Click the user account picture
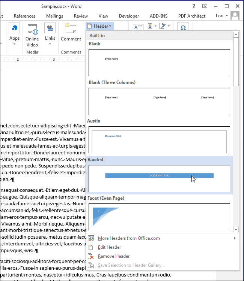This screenshot has width=244, height=281. pyautogui.click(x=235, y=16)
